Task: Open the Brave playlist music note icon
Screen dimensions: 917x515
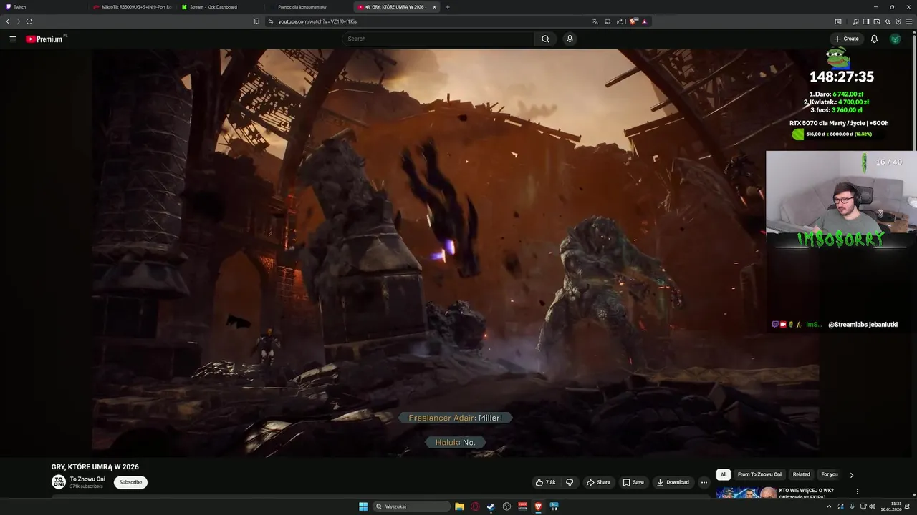Action: 855,21
